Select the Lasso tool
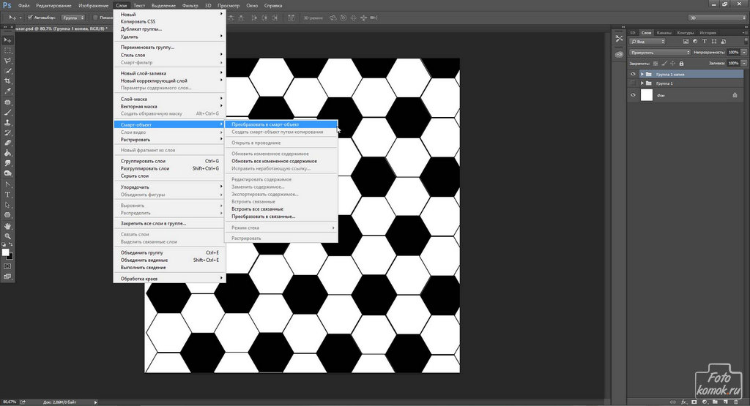Screen dimensions: 750x406 (7, 61)
